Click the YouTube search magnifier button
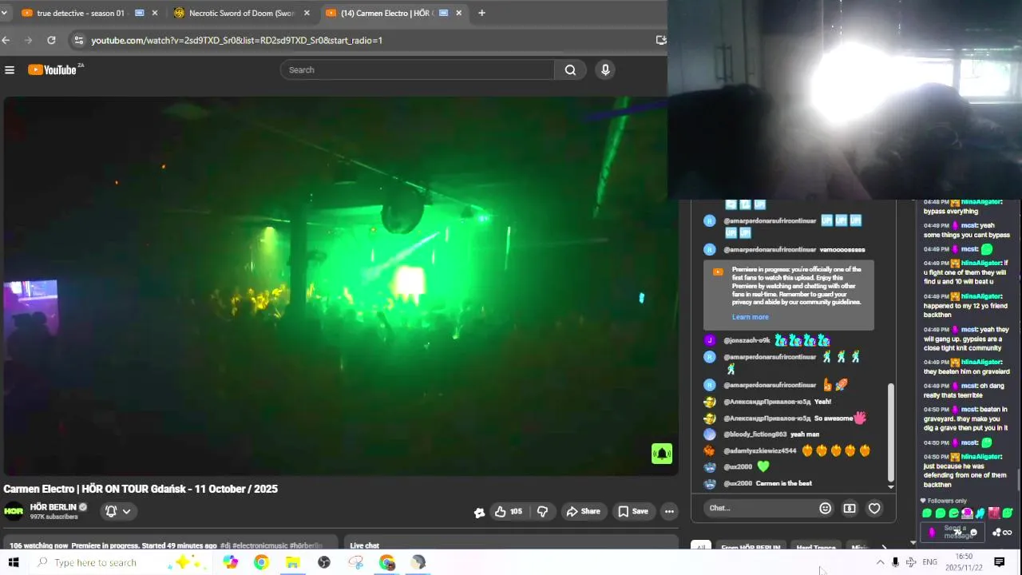Screen dimensions: 1022x575 (570, 70)
